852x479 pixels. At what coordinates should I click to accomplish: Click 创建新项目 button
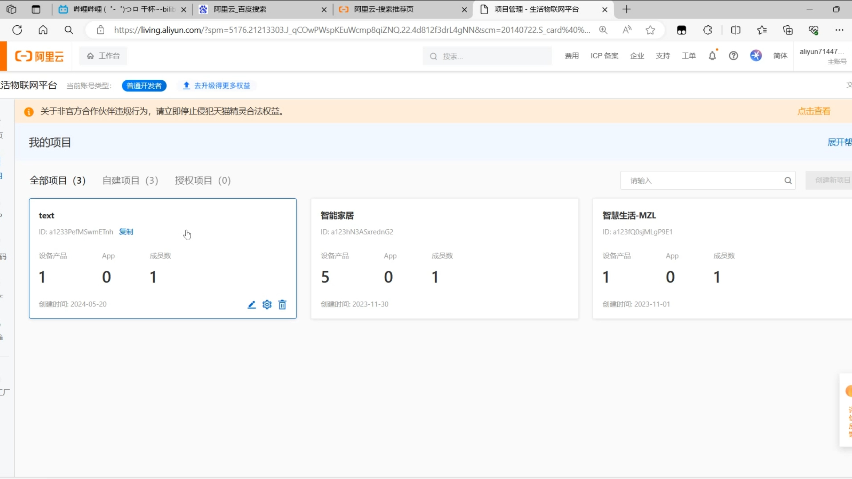click(x=829, y=181)
